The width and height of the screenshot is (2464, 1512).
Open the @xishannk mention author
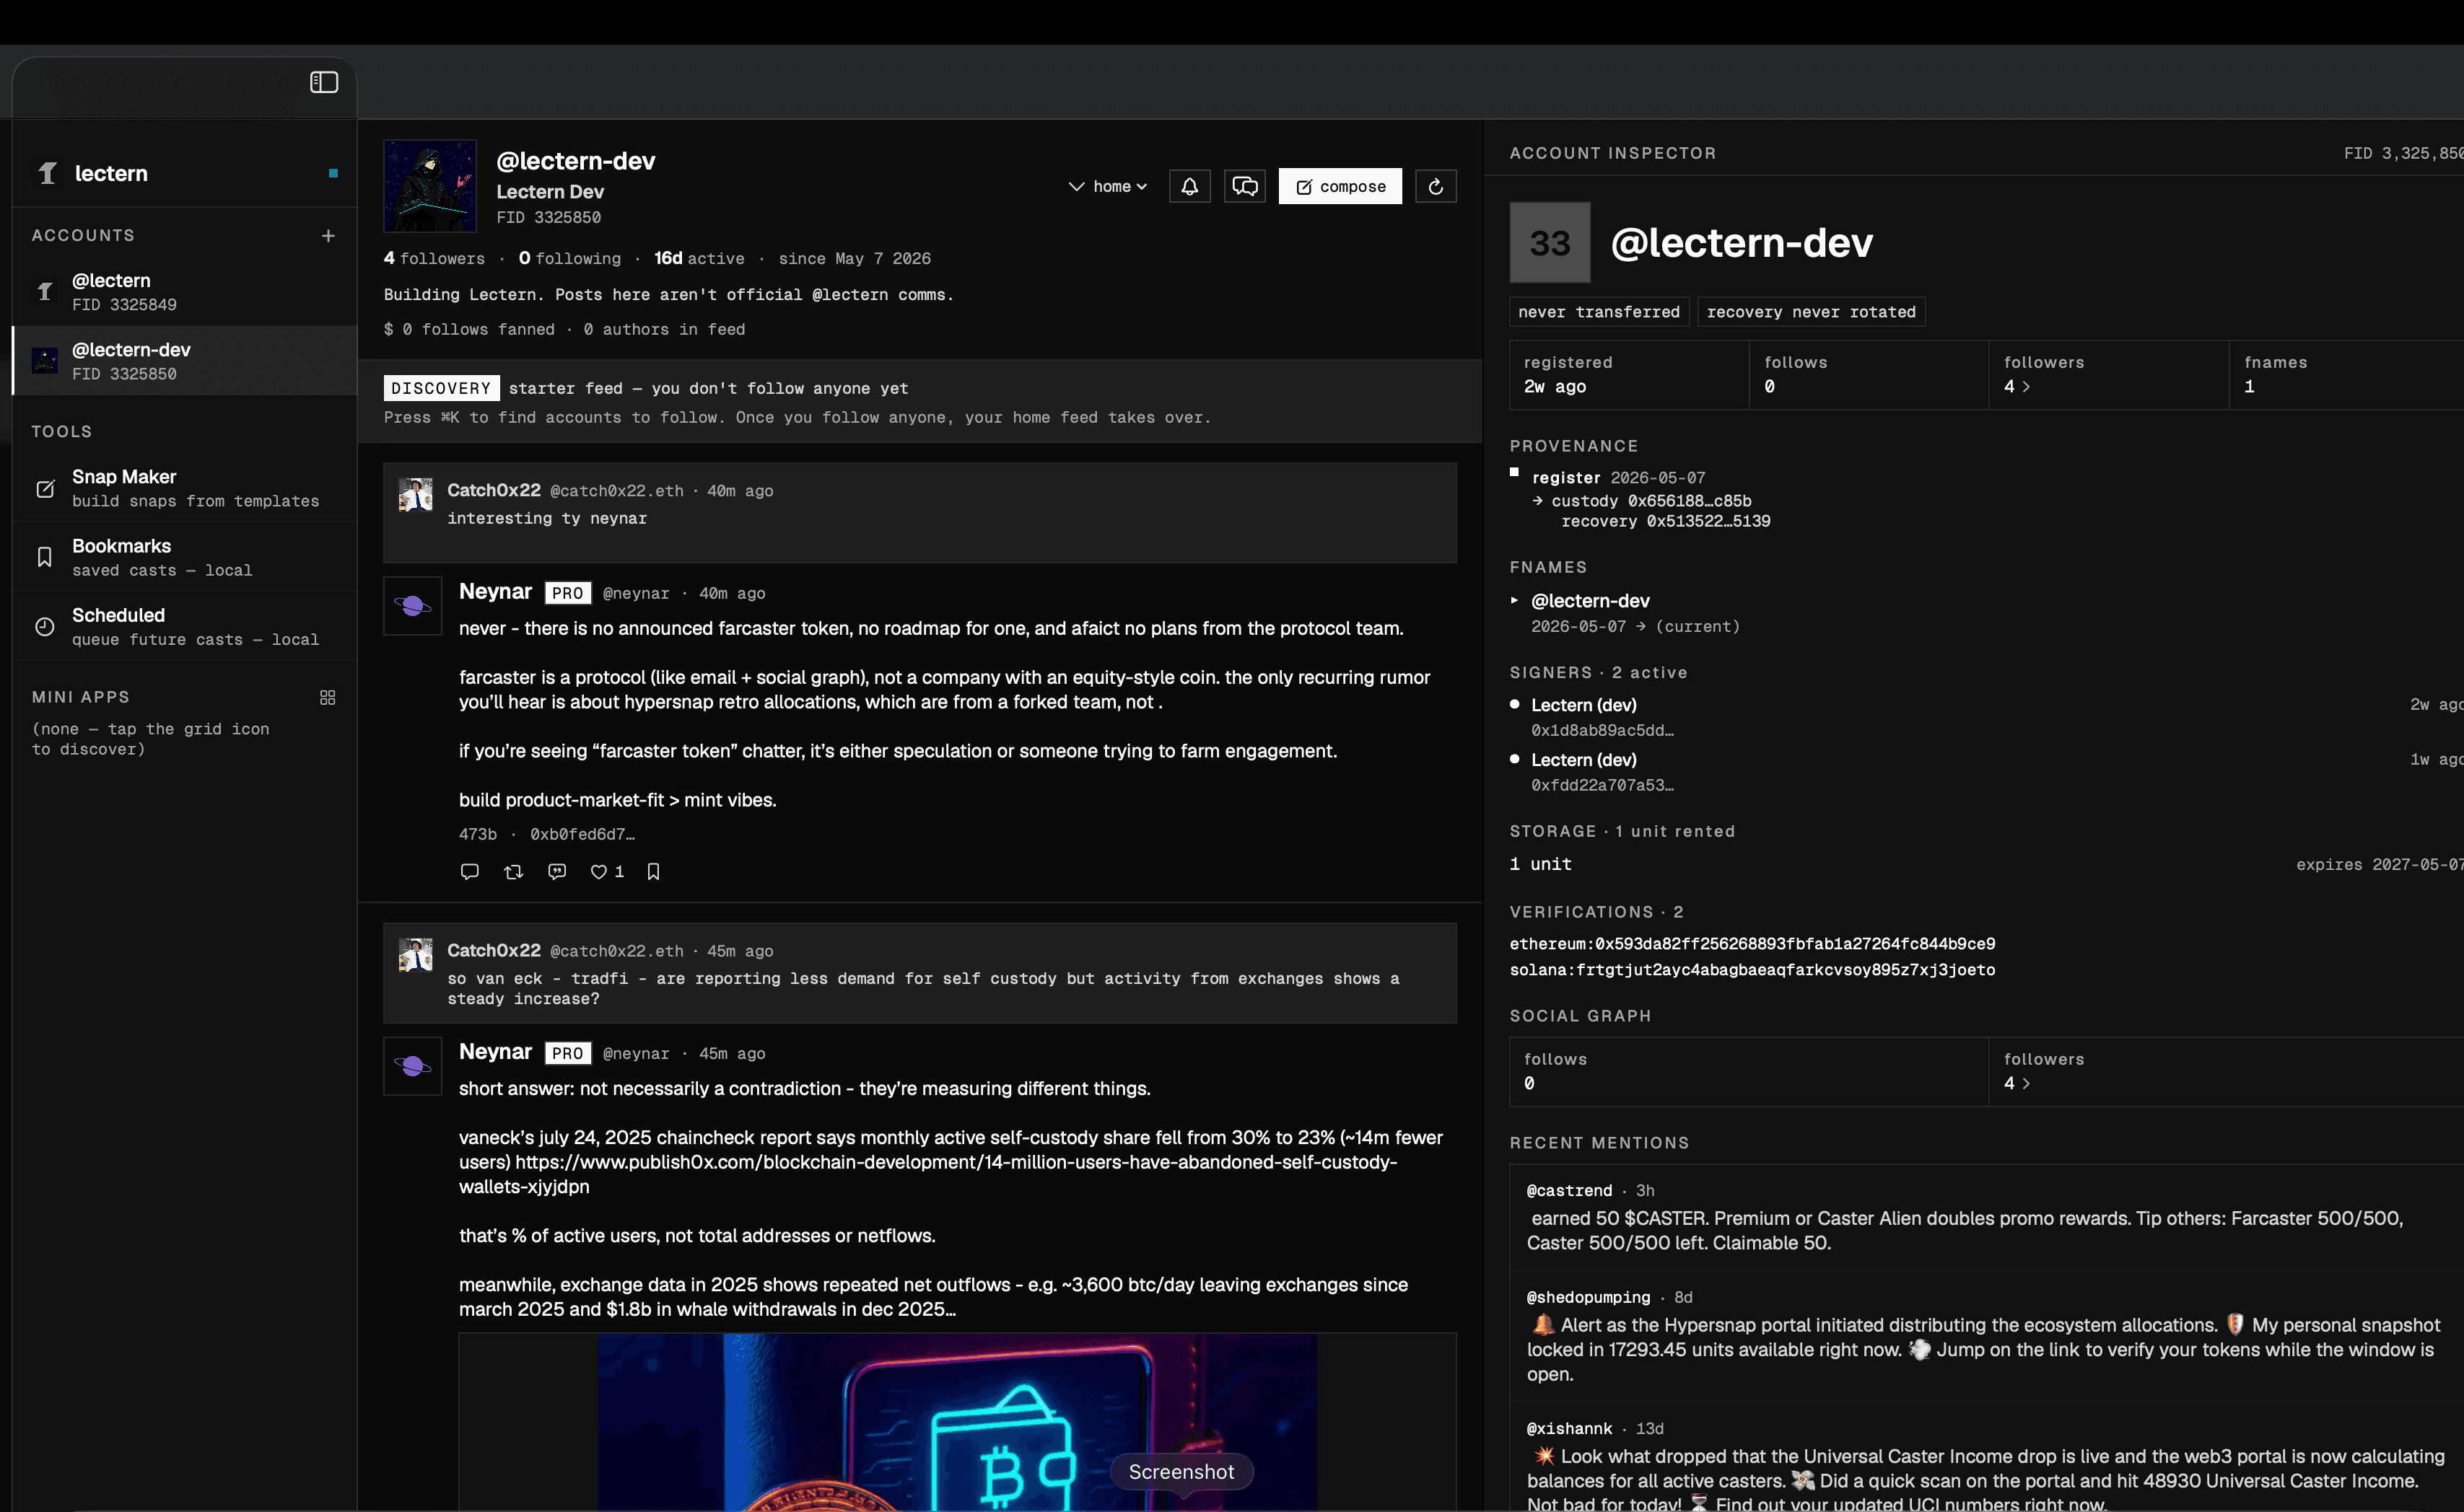pyautogui.click(x=1568, y=1429)
